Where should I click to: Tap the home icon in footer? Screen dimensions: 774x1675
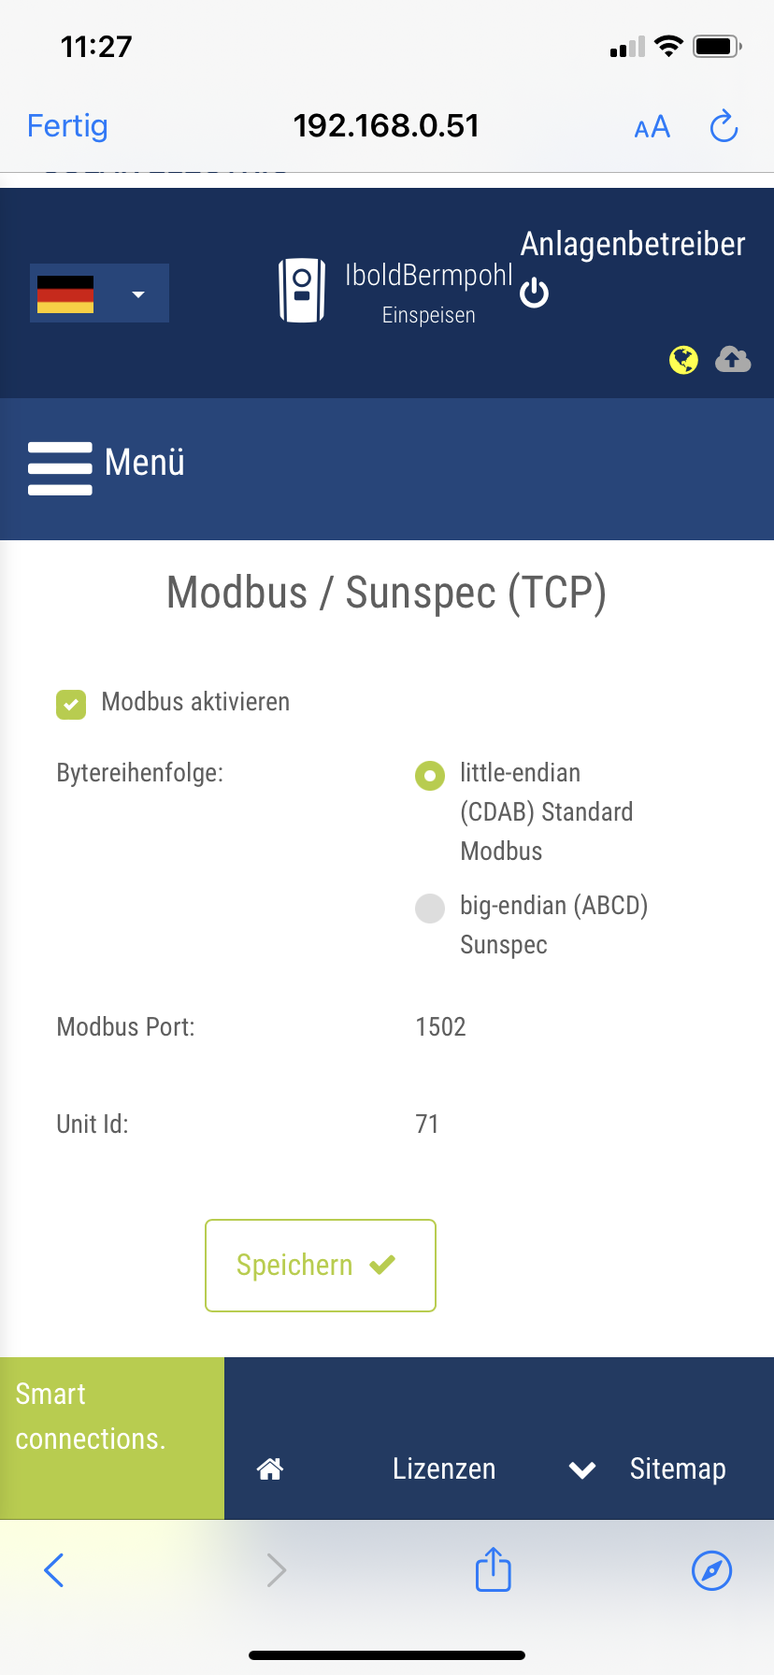click(270, 1468)
